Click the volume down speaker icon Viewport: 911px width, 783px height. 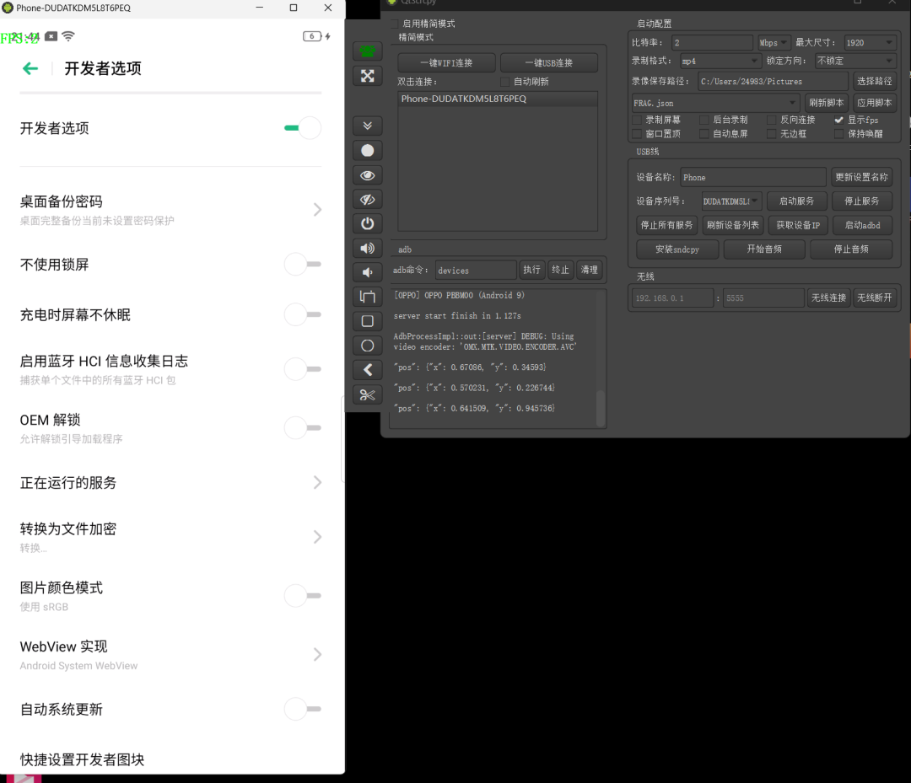(x=367, y=272)
